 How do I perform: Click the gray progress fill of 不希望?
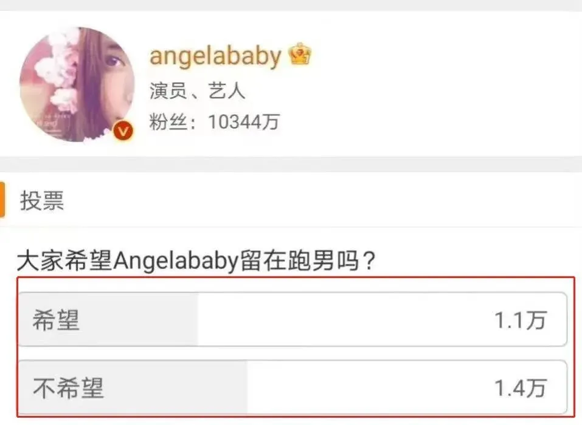(x=133, y=387)
